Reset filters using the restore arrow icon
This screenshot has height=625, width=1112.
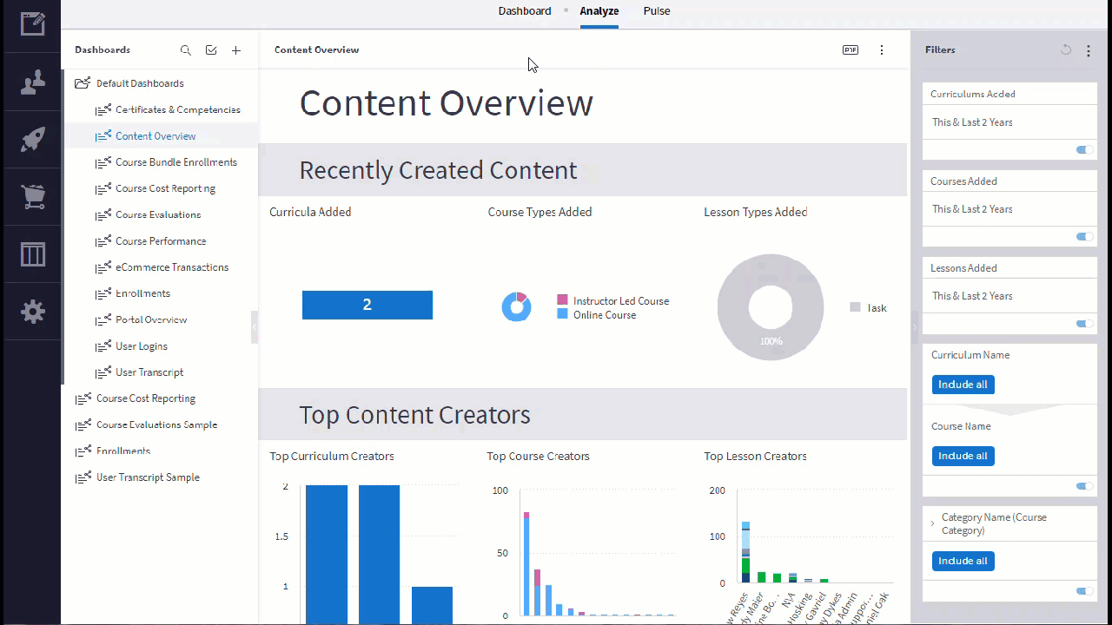coord(1066,50)
